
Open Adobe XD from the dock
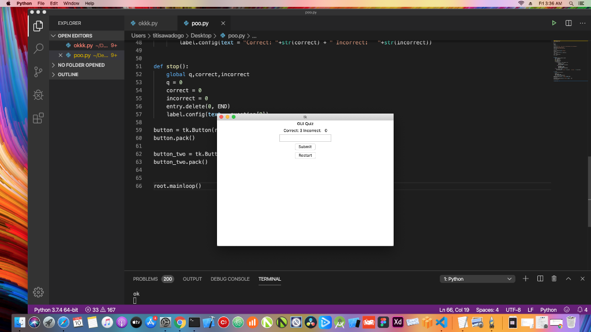[x=398, y=322]
